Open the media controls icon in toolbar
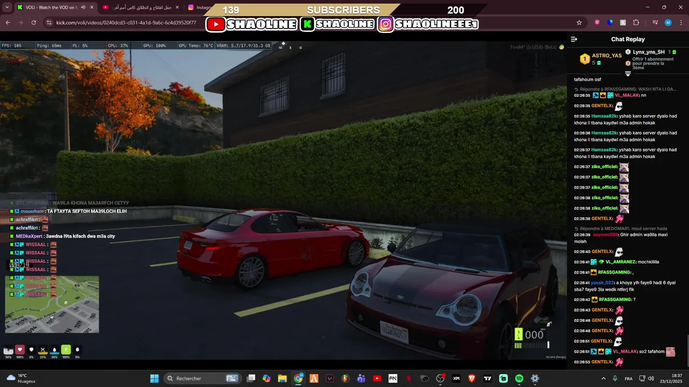Screen dimensions: 689x387 (x=655, y=23)
